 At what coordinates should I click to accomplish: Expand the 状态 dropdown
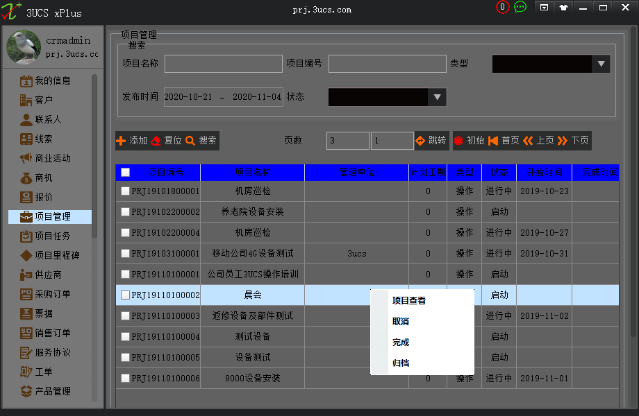point(438,97)
